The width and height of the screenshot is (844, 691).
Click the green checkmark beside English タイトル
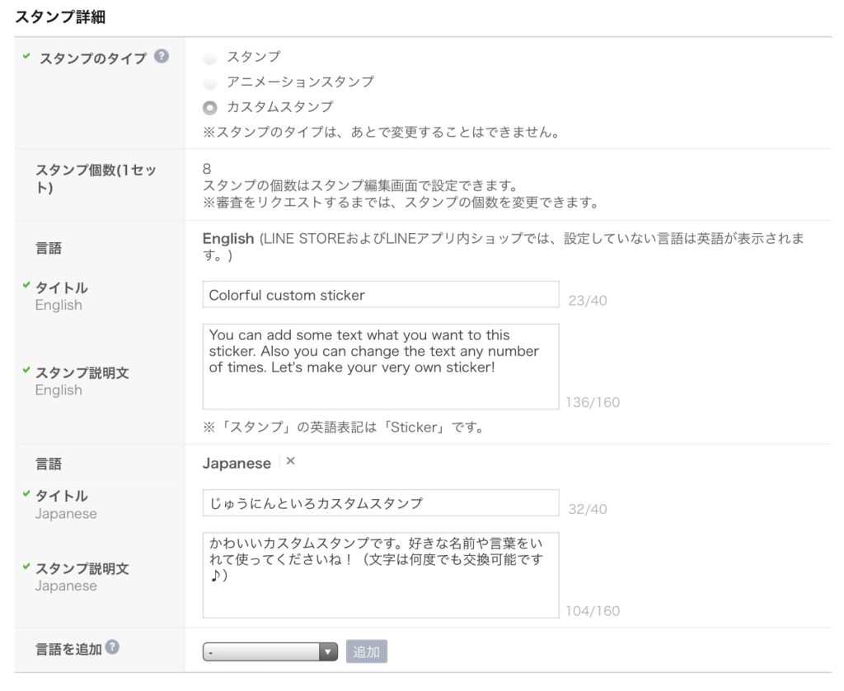26,286
